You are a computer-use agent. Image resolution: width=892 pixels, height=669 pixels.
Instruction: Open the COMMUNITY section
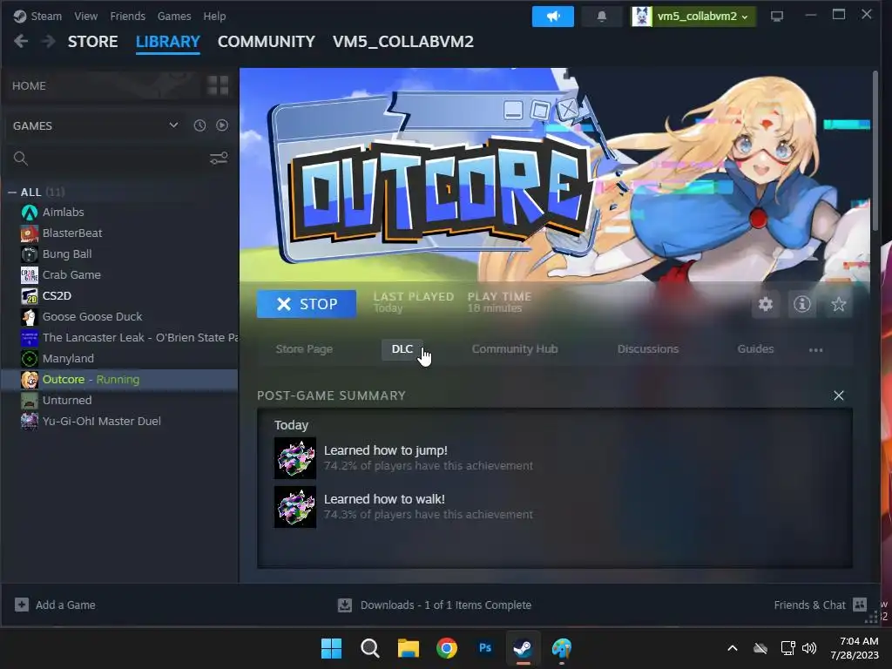[267, 42]
